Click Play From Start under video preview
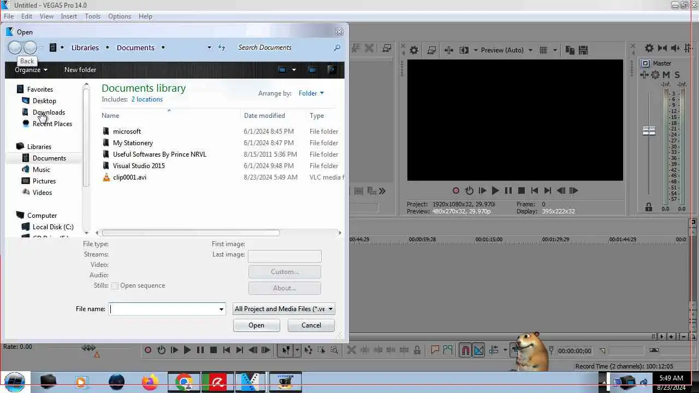The width and height of the screenshot is (699, 393). click(x=482, y=190)
